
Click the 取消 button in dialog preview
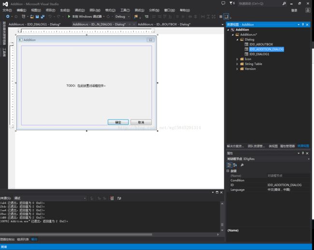141,122
